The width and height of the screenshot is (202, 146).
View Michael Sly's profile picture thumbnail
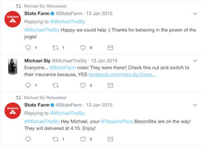(13, 67)
